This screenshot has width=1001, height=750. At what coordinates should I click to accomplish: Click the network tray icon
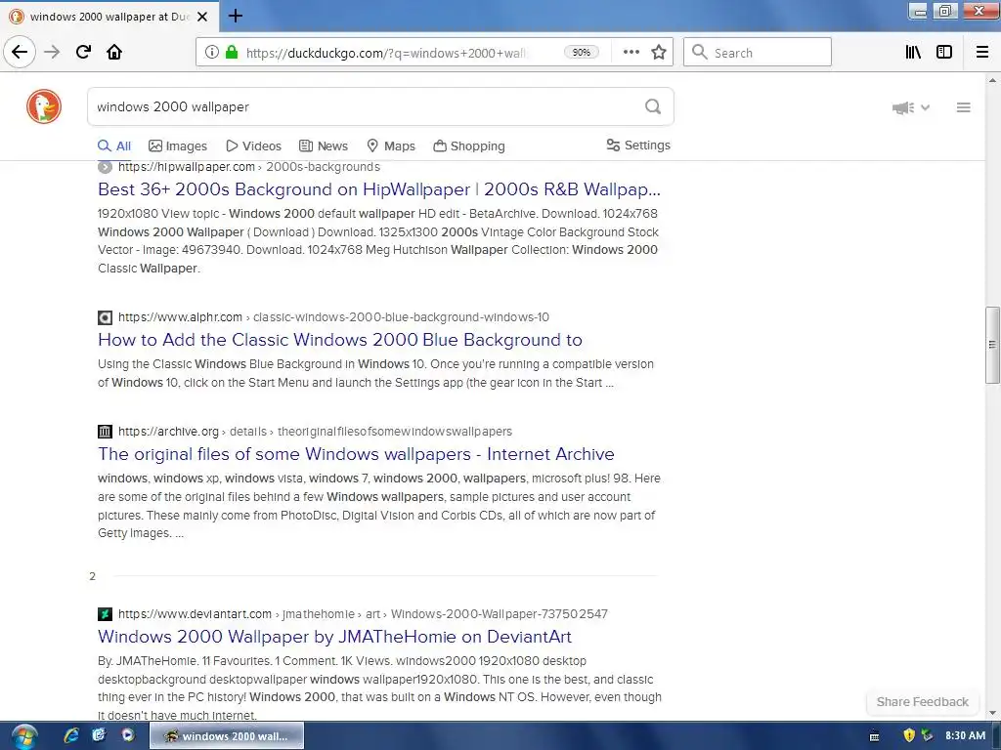(x=927, y=736)
